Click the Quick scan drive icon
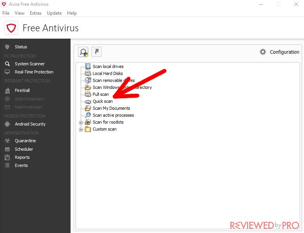 pos(88,102)
